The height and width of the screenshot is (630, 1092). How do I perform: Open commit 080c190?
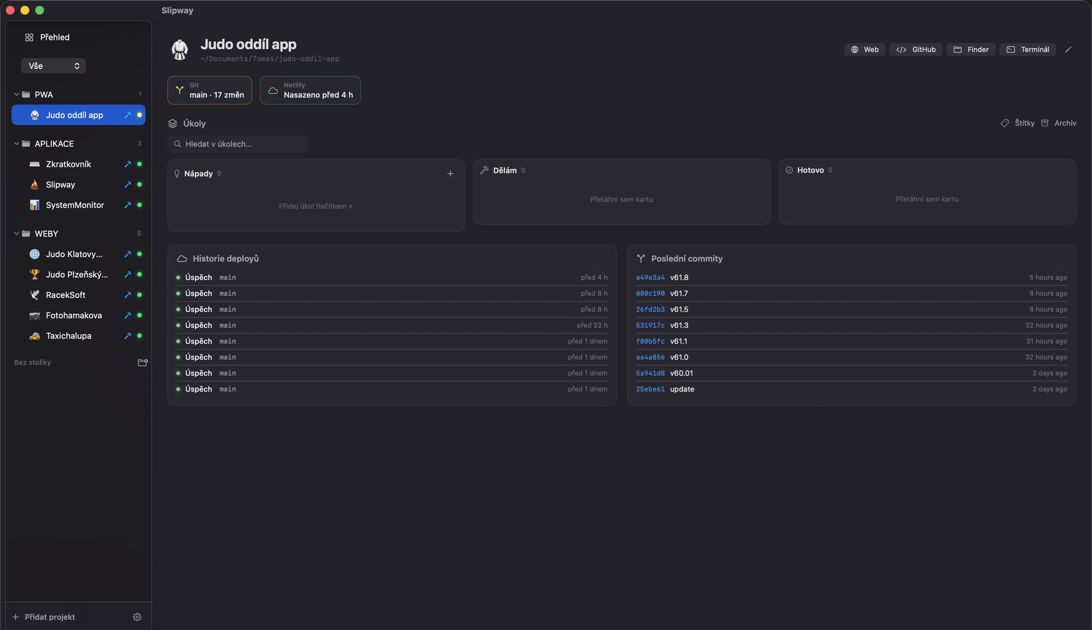point(650,293)
